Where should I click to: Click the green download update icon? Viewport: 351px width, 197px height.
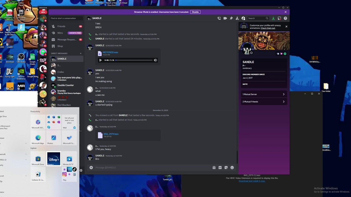pos(273,18)
